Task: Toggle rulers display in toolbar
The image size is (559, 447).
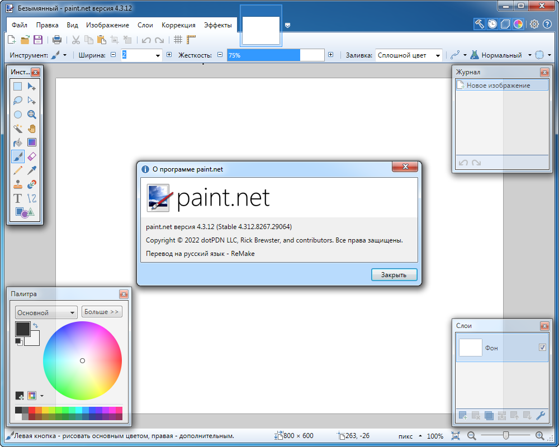Action: tap(192, 40)
